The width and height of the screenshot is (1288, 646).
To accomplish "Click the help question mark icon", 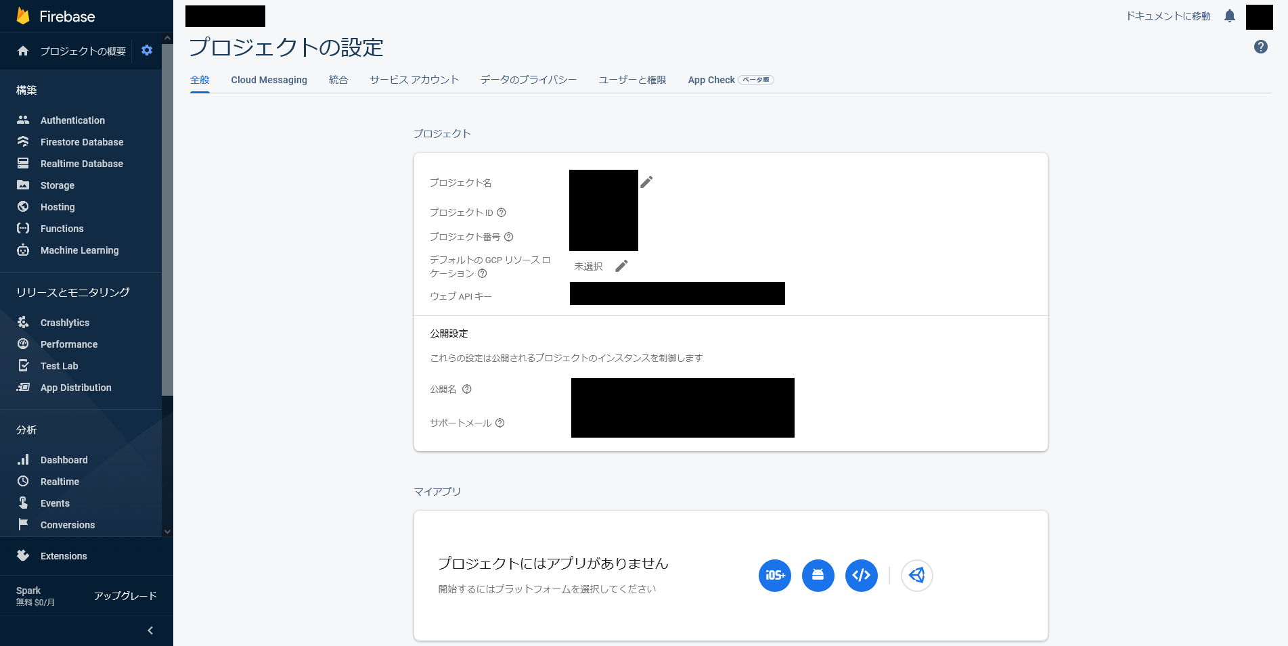I will click(1260, 47).
